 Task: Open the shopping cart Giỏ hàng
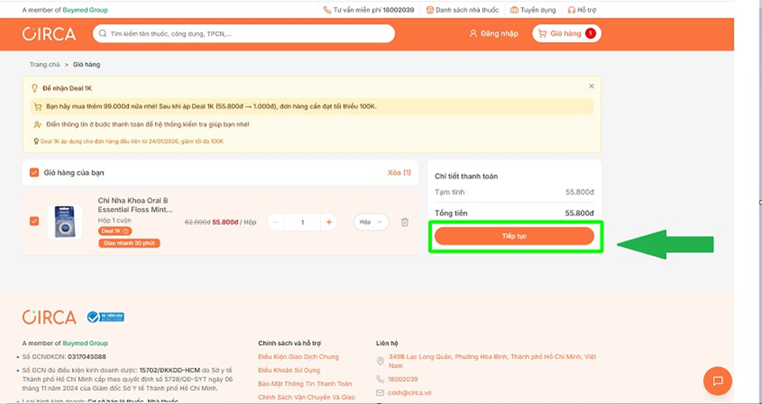[566, 34]
